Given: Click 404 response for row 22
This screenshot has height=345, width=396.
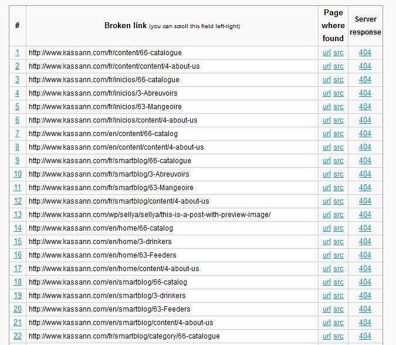Looking at the screenshot, I should pyautogui.click(x=365, y=336).
